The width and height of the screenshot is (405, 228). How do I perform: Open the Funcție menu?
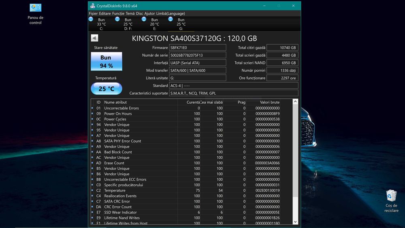point(118,13)
